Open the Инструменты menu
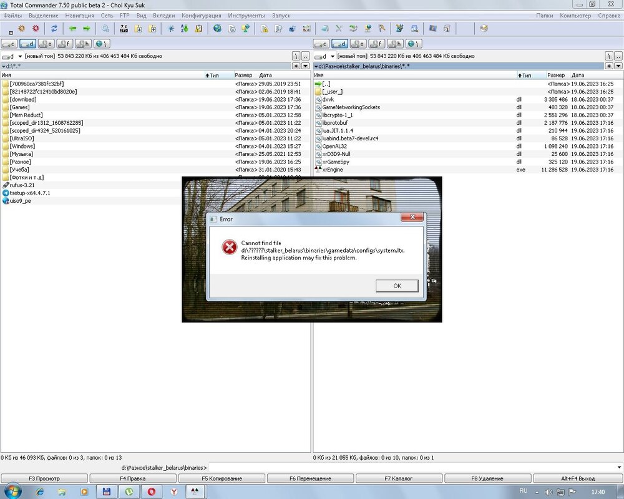This screenshot has height=499, width=624. [x=246, y=15]
